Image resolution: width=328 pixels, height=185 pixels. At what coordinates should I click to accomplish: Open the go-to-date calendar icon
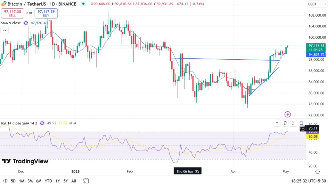[x=86, y=181]
